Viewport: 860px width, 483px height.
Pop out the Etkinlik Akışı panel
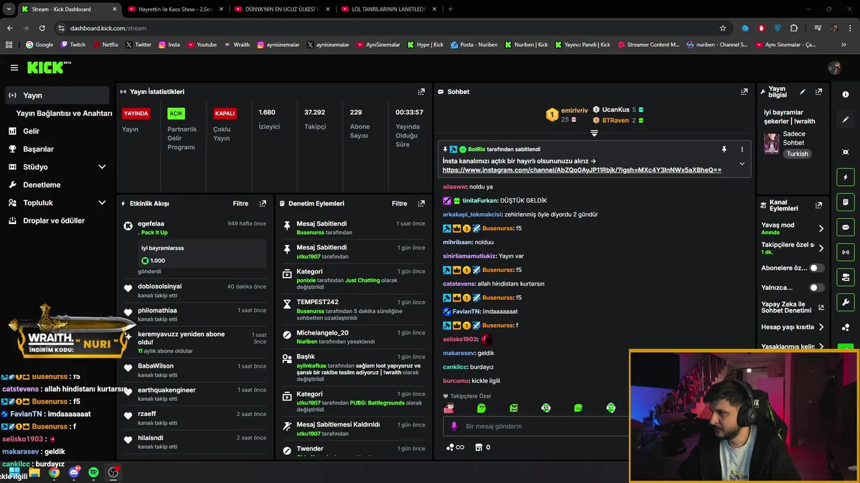[263, 203]
